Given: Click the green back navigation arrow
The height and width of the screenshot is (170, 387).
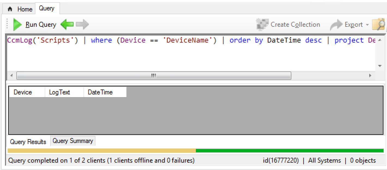Looking at the screenshot, I should pyautogui.click(x=67, y=24).
